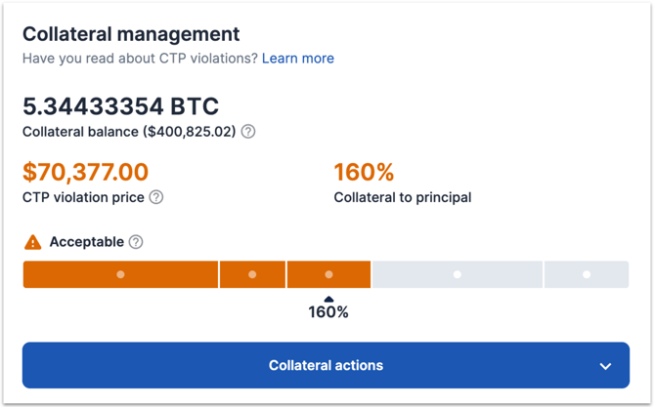This screenshot has height=407, width=655.
Task: Click the Acceptable status label
Action: click(86, 242)
